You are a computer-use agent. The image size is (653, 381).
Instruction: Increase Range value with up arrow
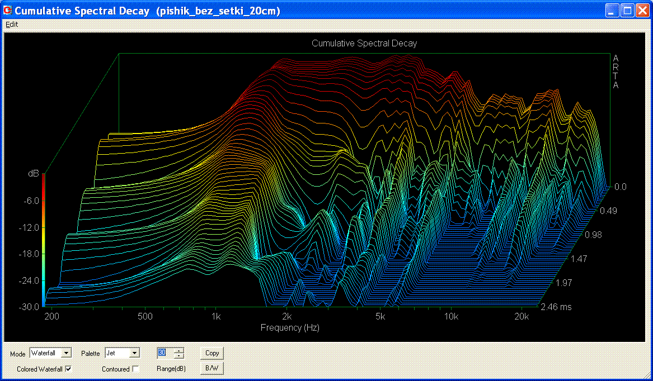(x=178, y=350)
